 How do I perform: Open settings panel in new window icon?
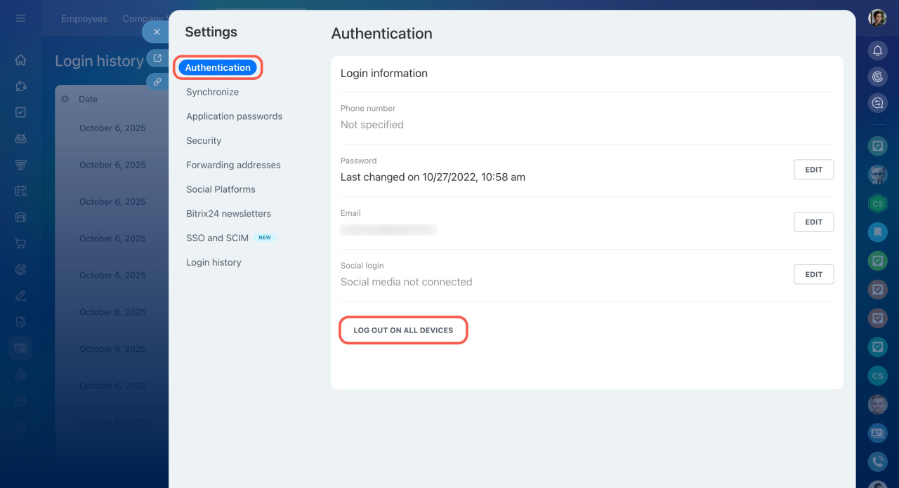(157, 58)
